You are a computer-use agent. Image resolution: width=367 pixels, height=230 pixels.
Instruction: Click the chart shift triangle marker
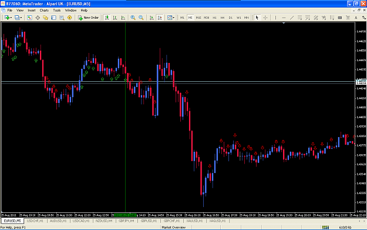[284, 23]
